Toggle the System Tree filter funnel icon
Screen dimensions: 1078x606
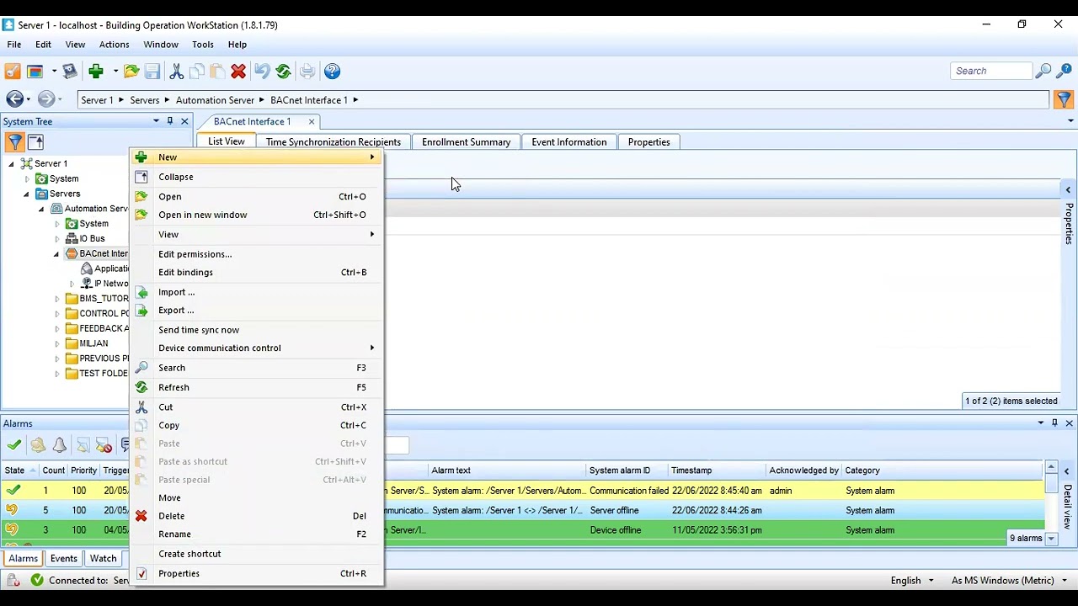click(14, 142)
